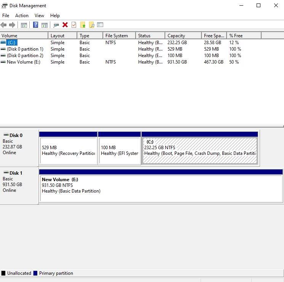
Task: Close the Disk Management window
Action: (x=276, y=5)
